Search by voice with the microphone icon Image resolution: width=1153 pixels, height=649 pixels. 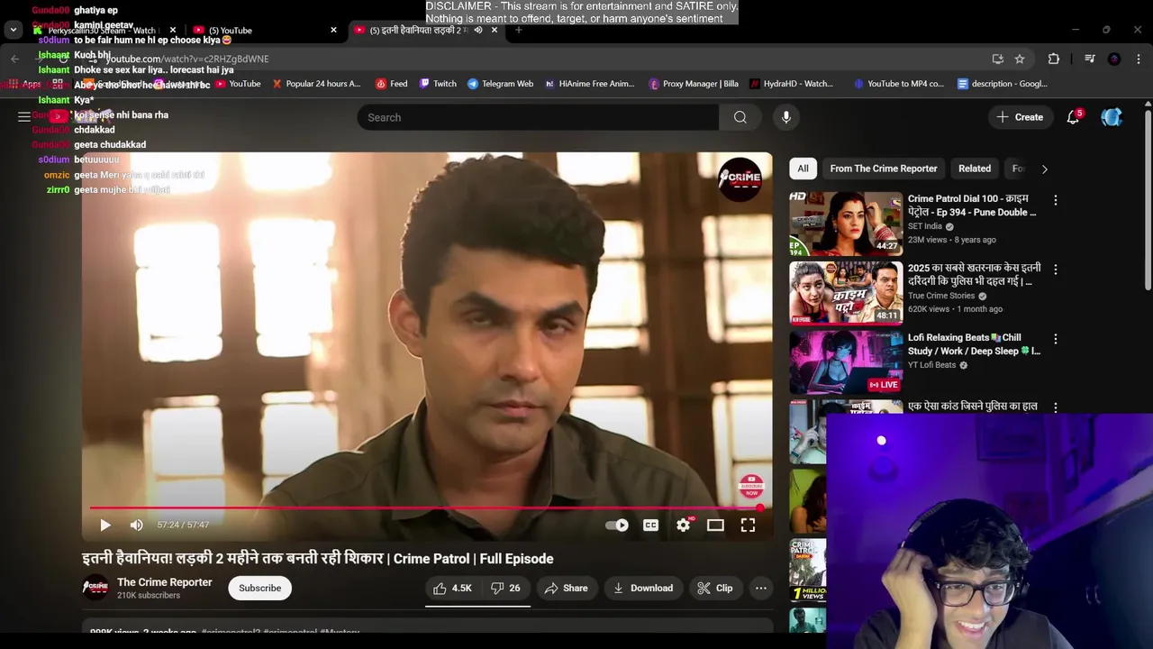[x=785, y=117]
